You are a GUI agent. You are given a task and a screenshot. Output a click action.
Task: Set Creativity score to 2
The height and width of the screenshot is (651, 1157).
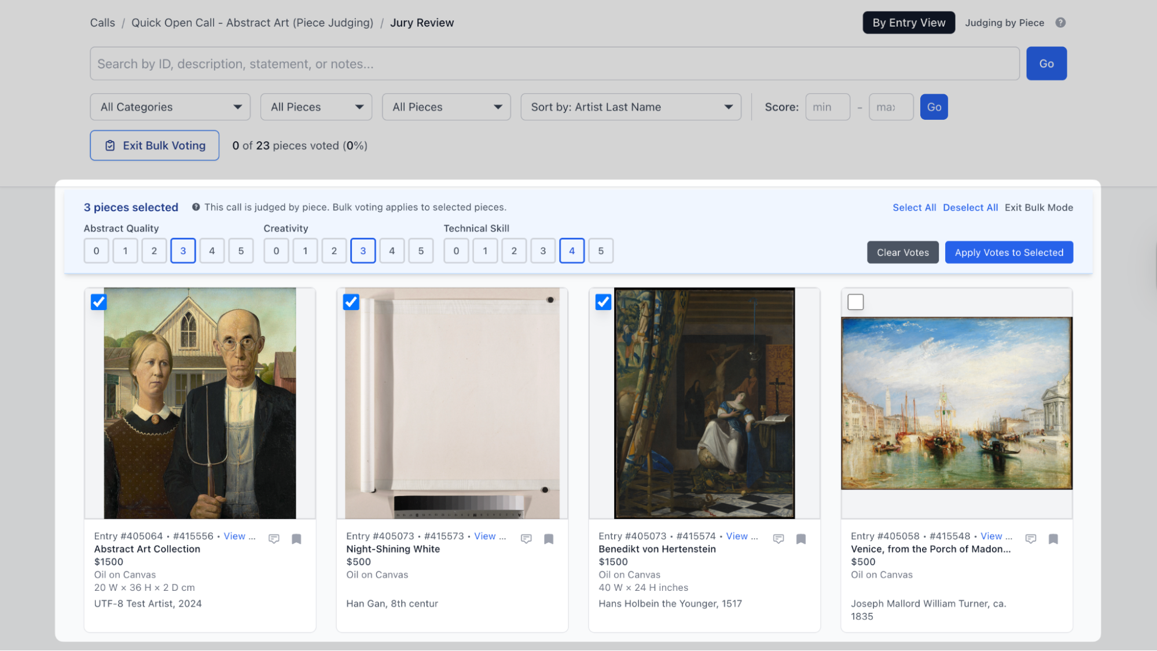(x=334, y=251)
